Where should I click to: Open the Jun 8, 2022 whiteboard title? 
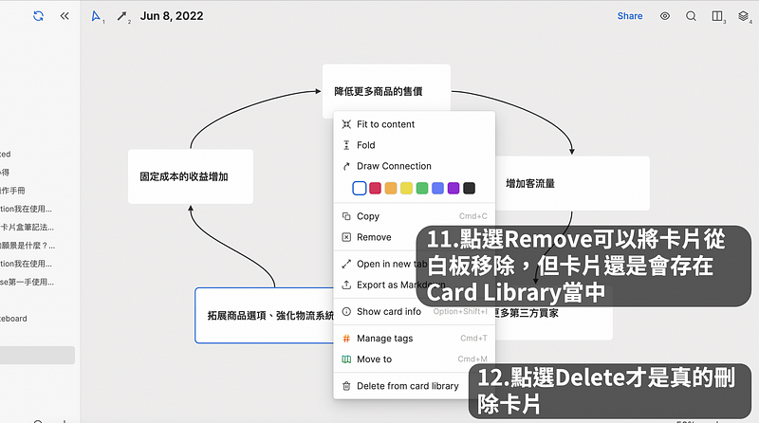tap(172, 16)
